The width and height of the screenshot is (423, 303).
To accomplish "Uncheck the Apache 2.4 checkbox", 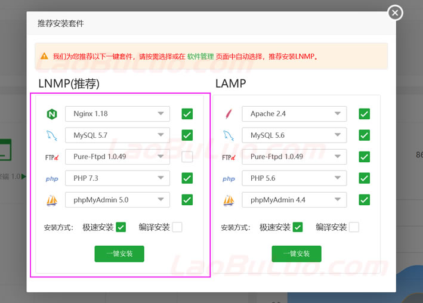I will click(x=364, y=114).
